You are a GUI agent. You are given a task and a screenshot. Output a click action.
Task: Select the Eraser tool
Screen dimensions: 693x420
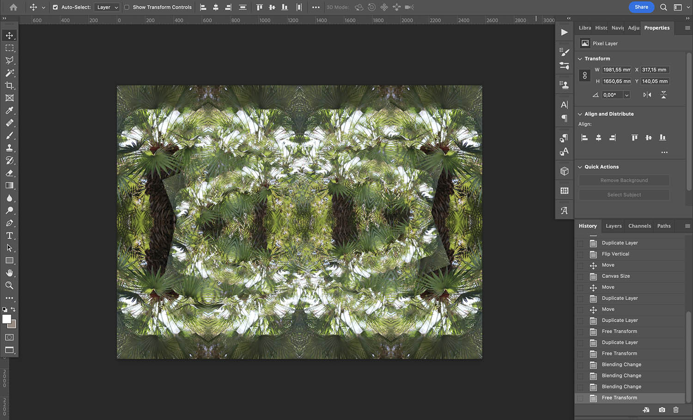9,173
